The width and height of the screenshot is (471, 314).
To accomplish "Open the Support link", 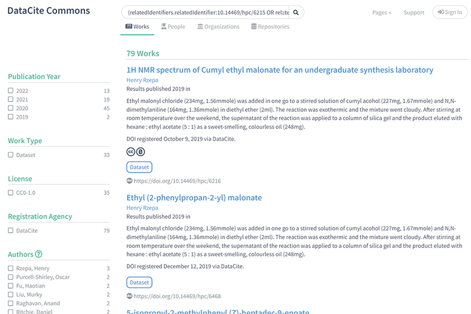I will [x=414, y=12].
